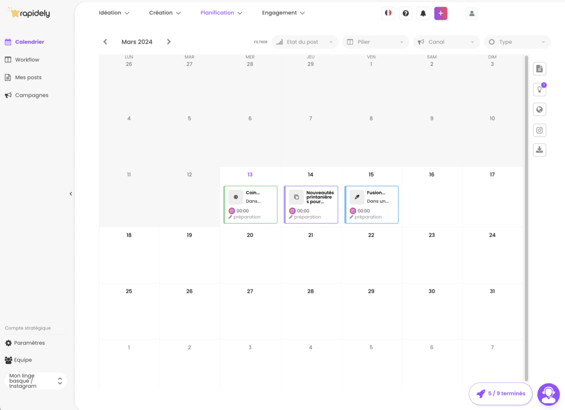Open the account switcher Mon linge basque
565x410 pixels.
(36, 381)
